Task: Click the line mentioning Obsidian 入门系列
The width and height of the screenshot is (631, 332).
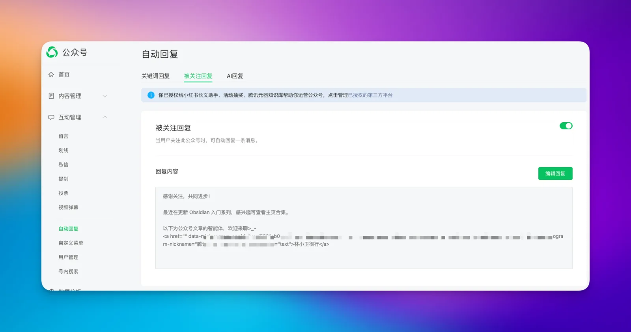Action: (x=227, y=212)
